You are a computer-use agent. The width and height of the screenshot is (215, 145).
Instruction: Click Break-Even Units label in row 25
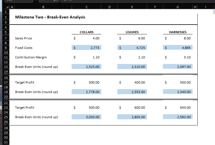click(36, 117)
